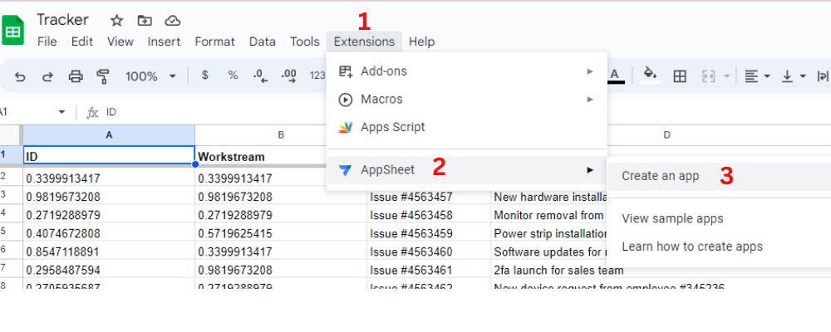This screenshot has width=831, height=332.
Task: Click the Add-ons submenu arrow
Action: click(590, 71)
